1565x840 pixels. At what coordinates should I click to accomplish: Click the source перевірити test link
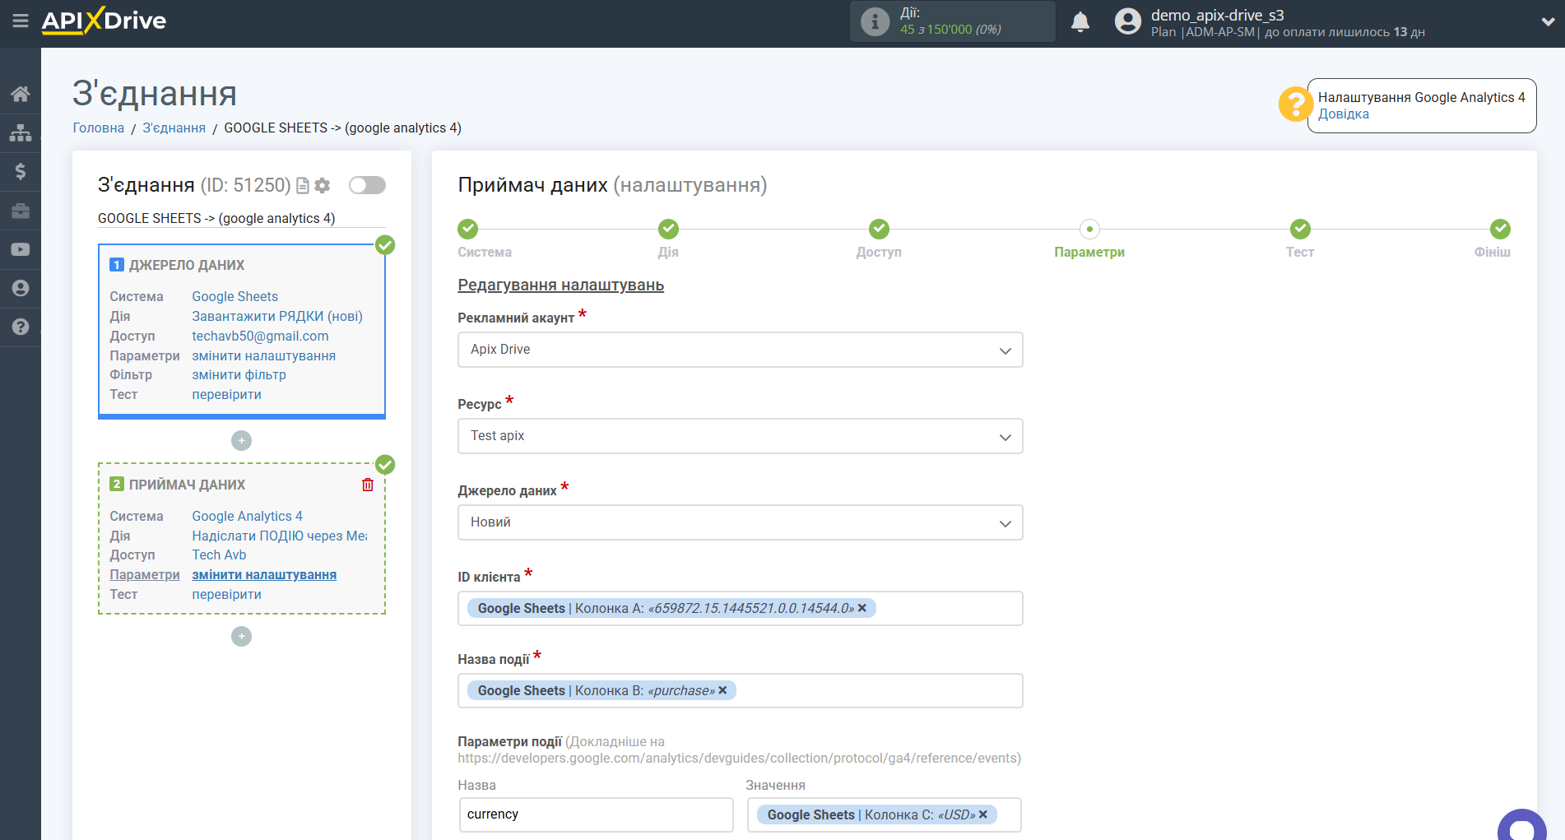pyautogui.click(x=226, y=394)
